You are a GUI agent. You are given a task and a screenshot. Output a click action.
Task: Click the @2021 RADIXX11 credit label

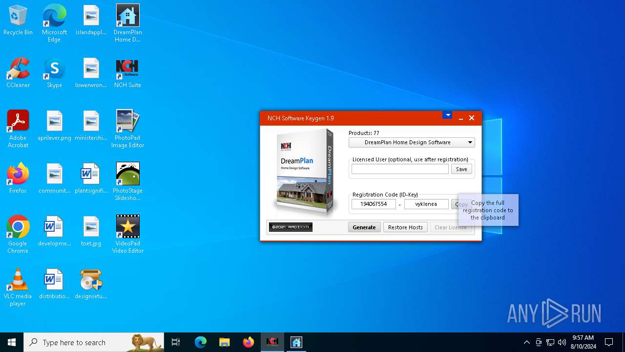tap(291, 227)
